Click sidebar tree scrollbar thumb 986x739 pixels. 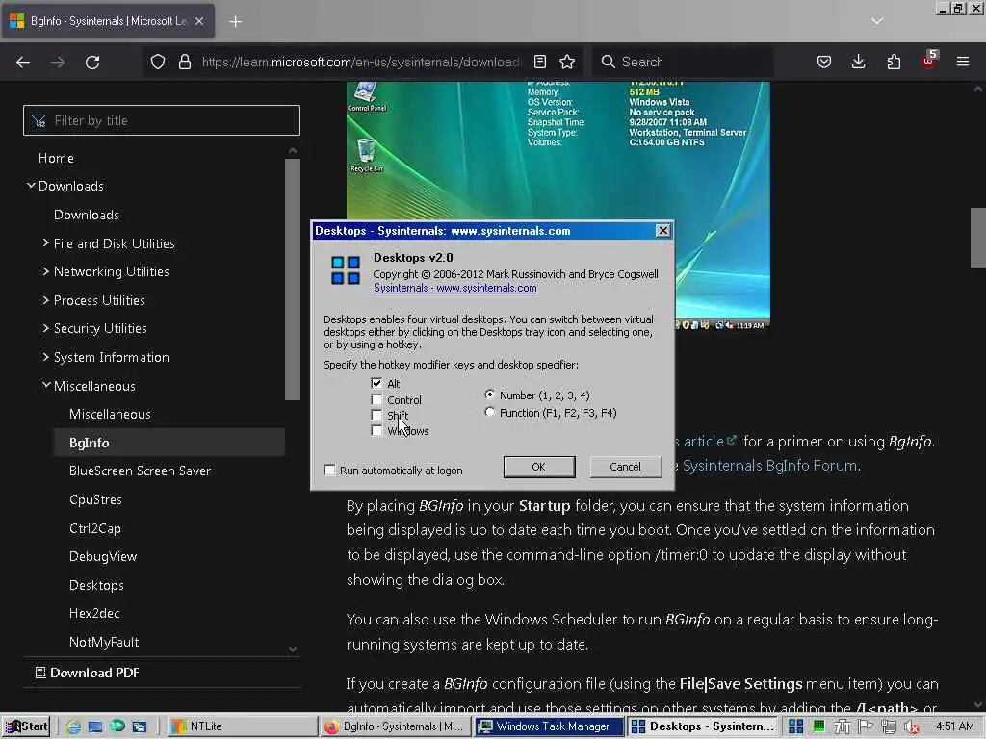point(293,278)
